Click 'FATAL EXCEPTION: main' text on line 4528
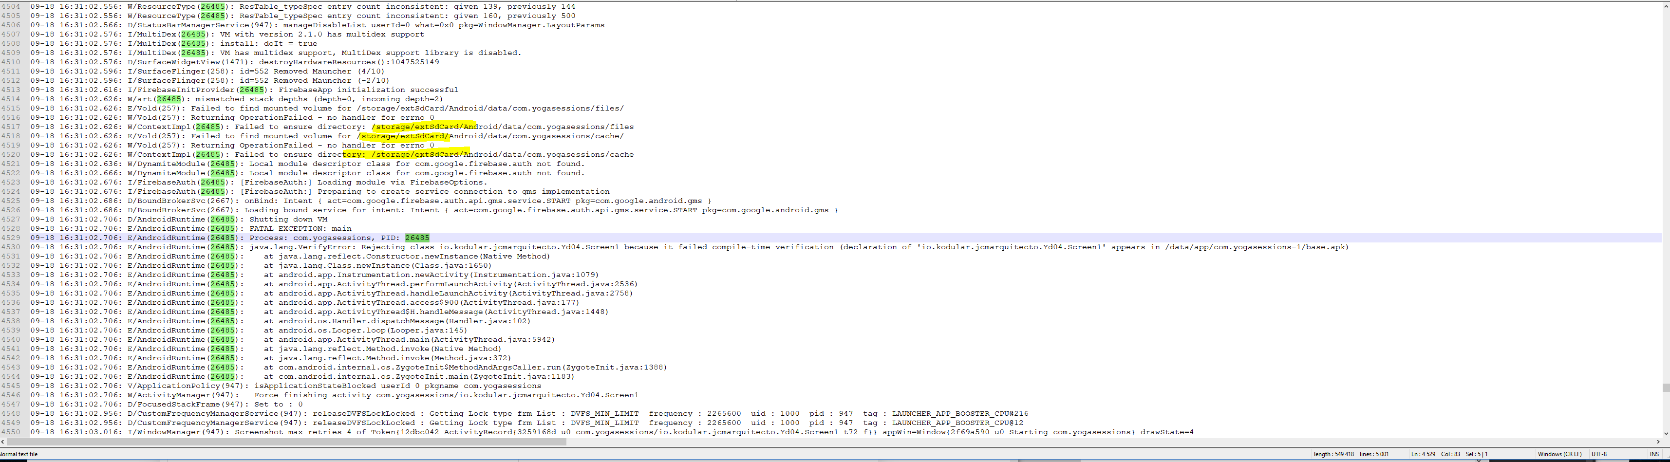1670x462 pixels. coord(300,229)
